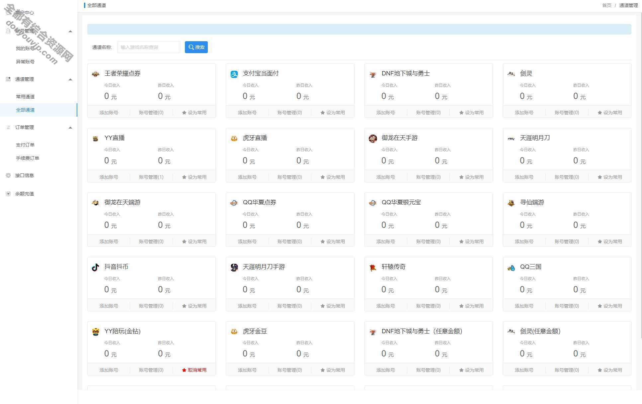Click the 虎牙金豆 channel icon
642x404 pixels.
[234, 332]
